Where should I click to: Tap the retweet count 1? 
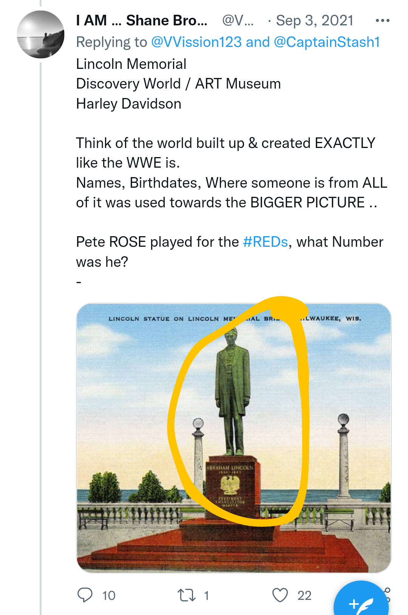coord(206,596)
